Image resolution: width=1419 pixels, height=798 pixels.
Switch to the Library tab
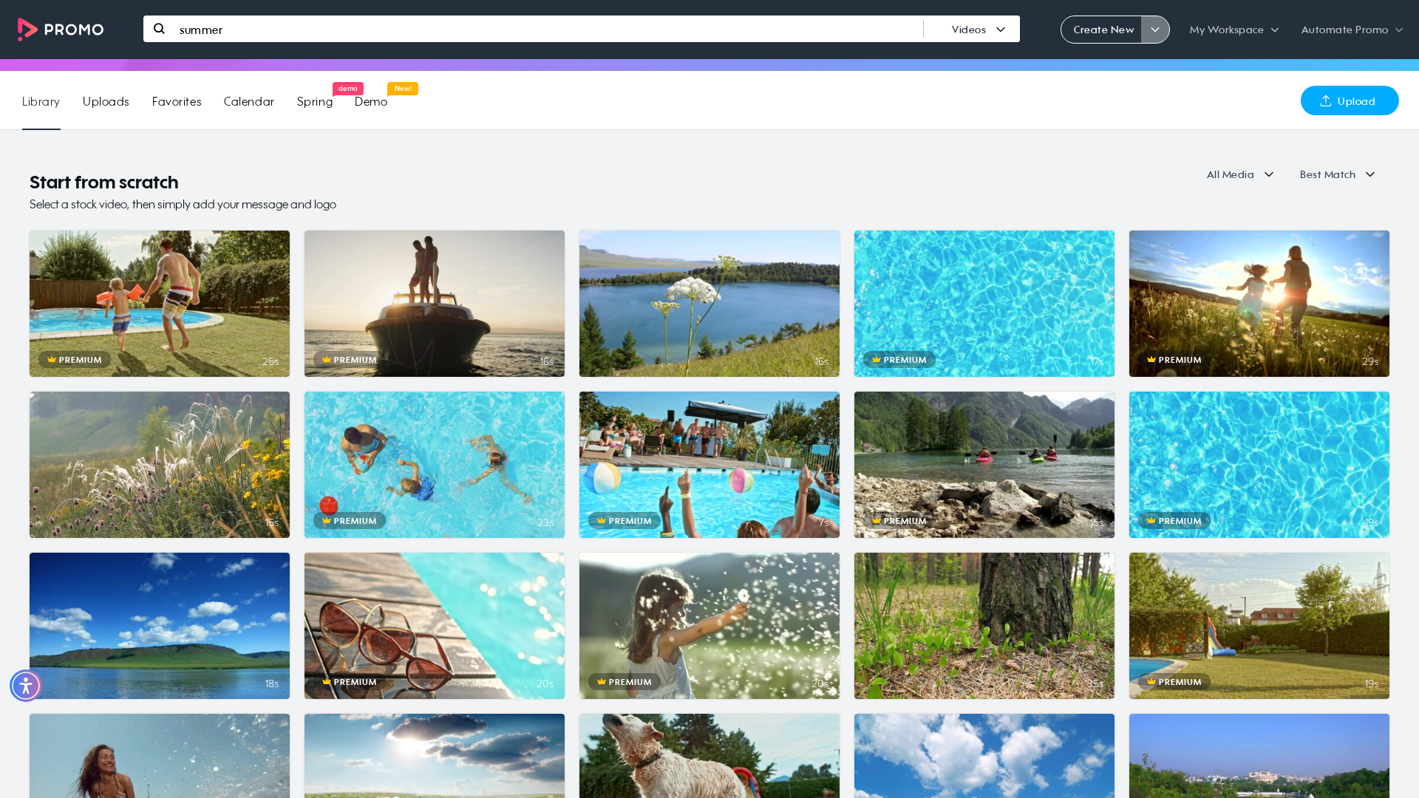41,101
